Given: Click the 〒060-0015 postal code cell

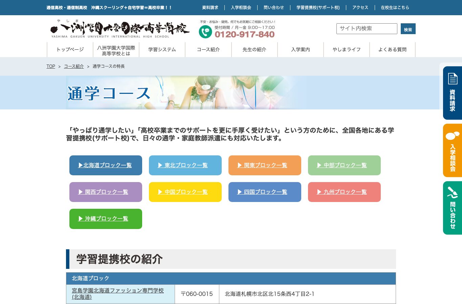Looking at the screenshot, I should pyautogui.click(x=197, y=294).
